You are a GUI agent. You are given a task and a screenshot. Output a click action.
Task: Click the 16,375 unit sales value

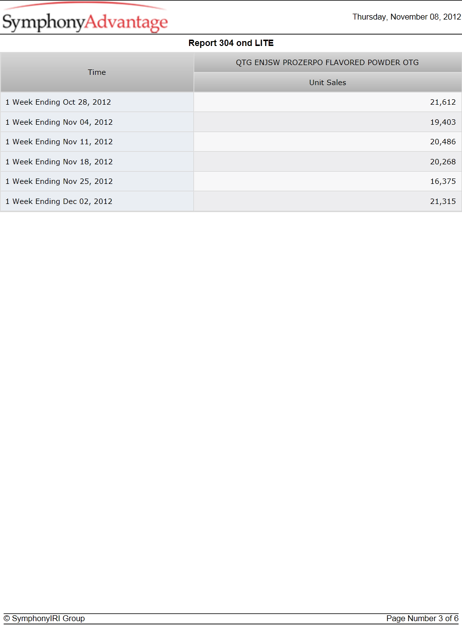pyautogui.click(x=443, y=181)
